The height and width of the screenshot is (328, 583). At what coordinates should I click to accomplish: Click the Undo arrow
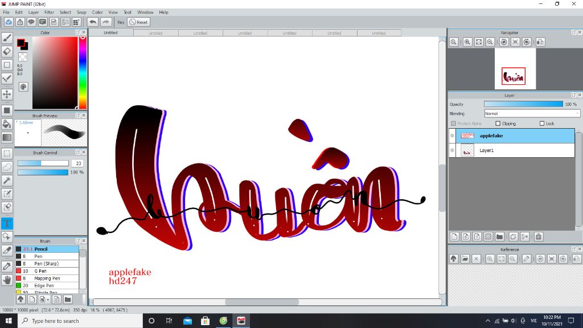[x=93, y=22]
